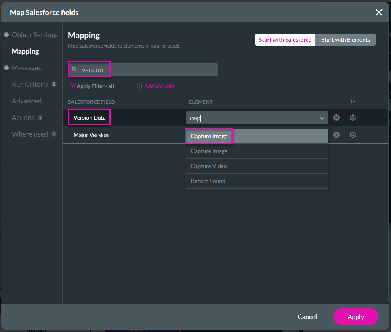Viewport: 391px width, 332px height.
Task: Remove the Major Version mapping with the X icon
Action: [x=336, y=136]
